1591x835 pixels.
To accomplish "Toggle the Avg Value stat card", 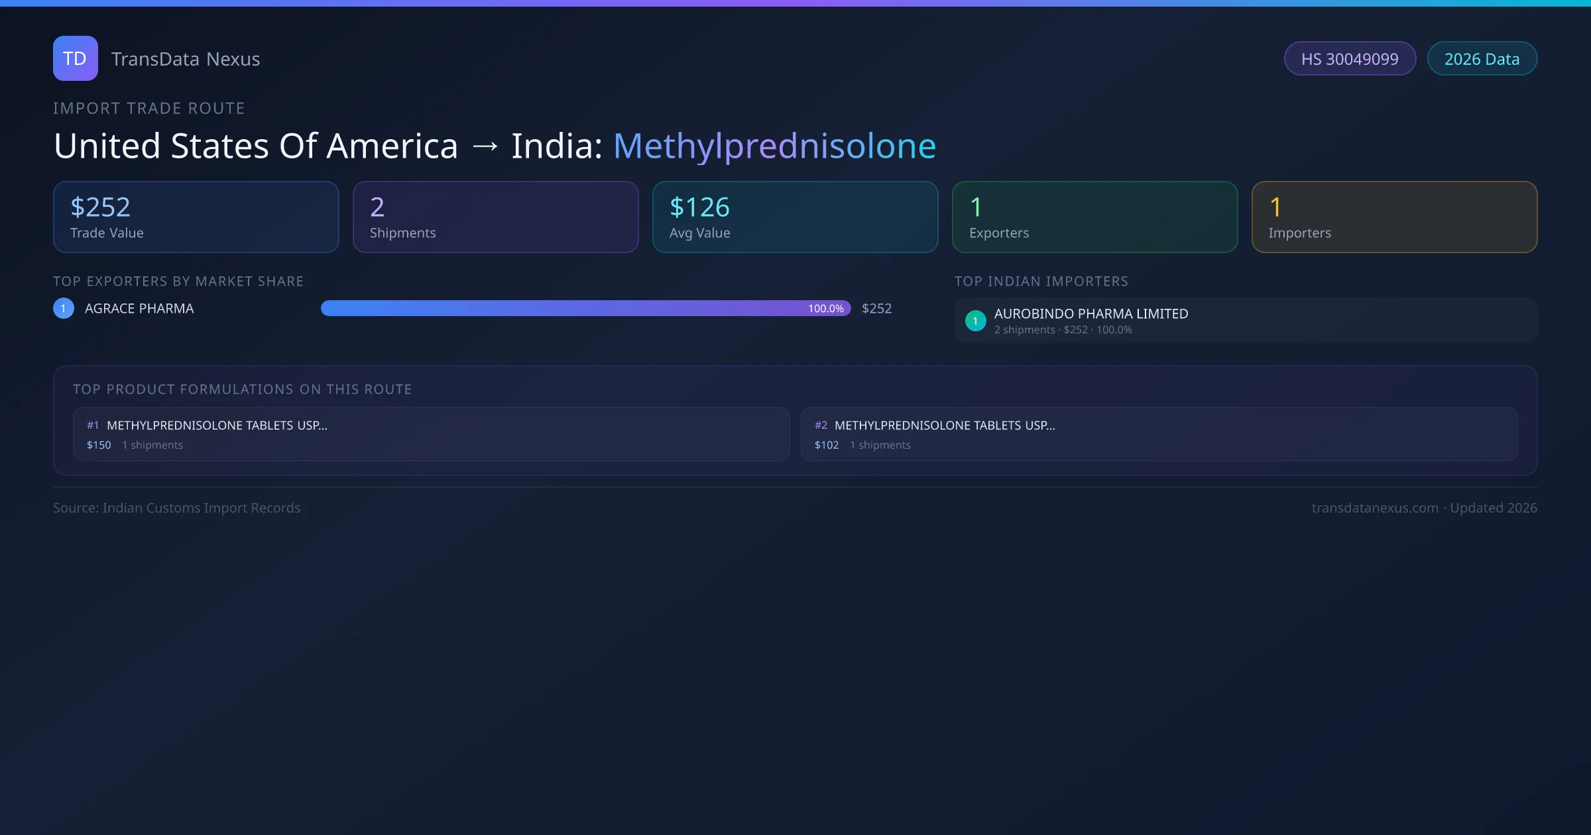I will click(x=795, y=217).
